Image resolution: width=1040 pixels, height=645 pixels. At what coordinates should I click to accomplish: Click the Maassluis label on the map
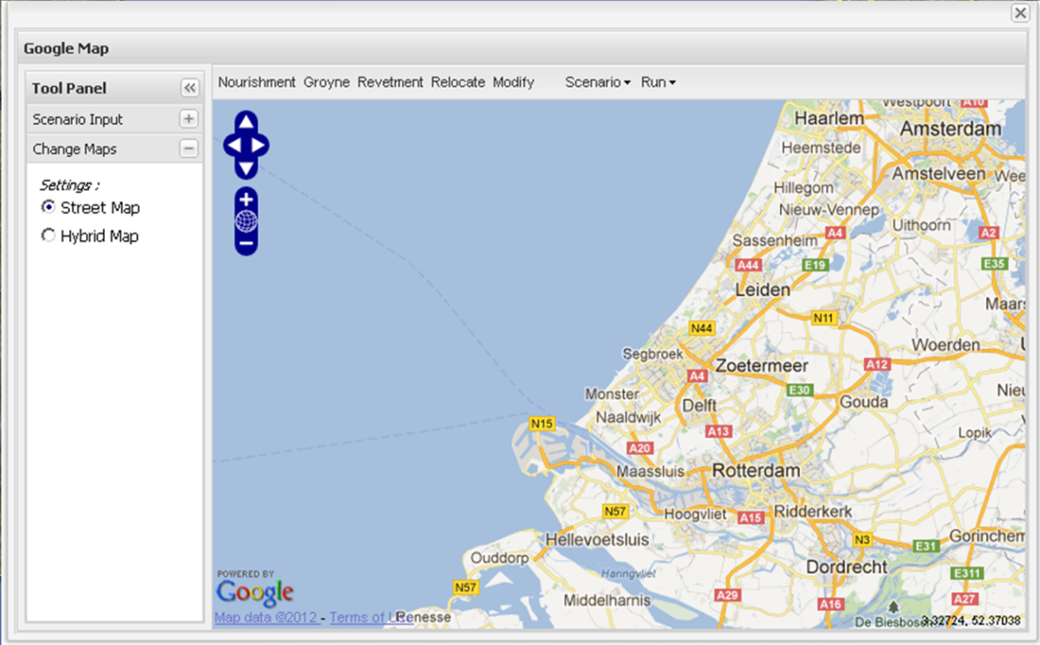point(650,472)
